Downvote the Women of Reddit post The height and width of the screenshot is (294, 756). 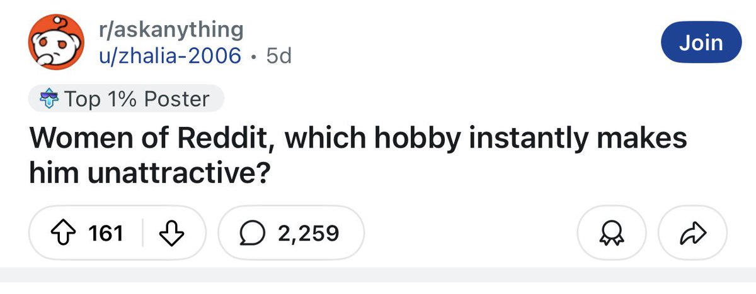tap(171, 234)
